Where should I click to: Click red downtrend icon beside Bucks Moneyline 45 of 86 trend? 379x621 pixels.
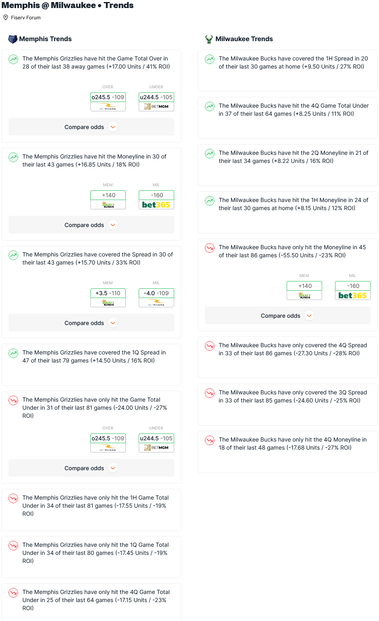click(210, 248)
